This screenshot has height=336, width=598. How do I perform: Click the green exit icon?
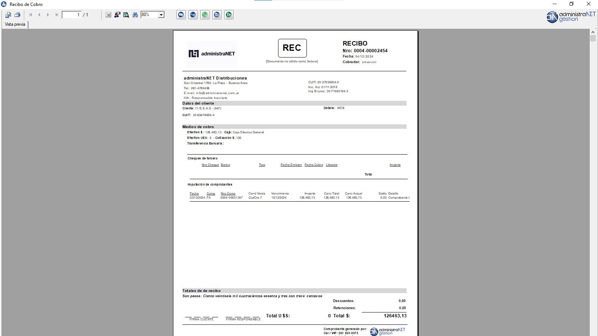pos(229,15)
